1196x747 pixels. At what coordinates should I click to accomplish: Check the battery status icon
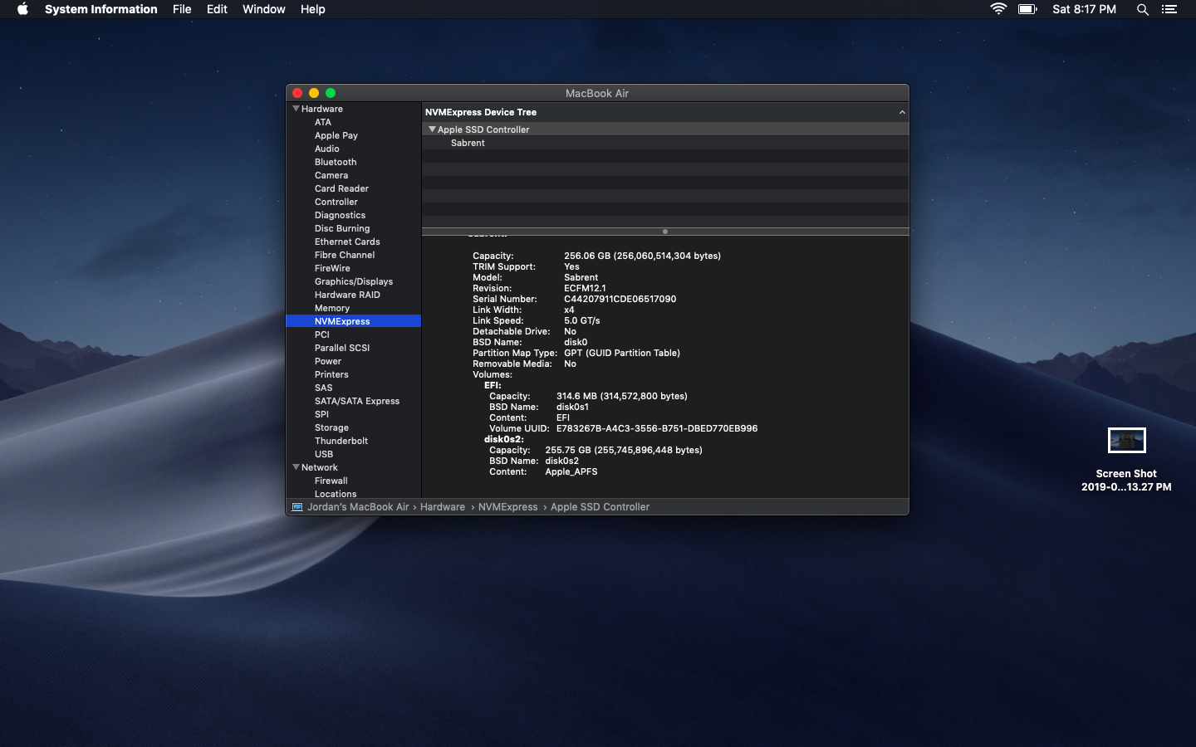[x=1027, y=9]
